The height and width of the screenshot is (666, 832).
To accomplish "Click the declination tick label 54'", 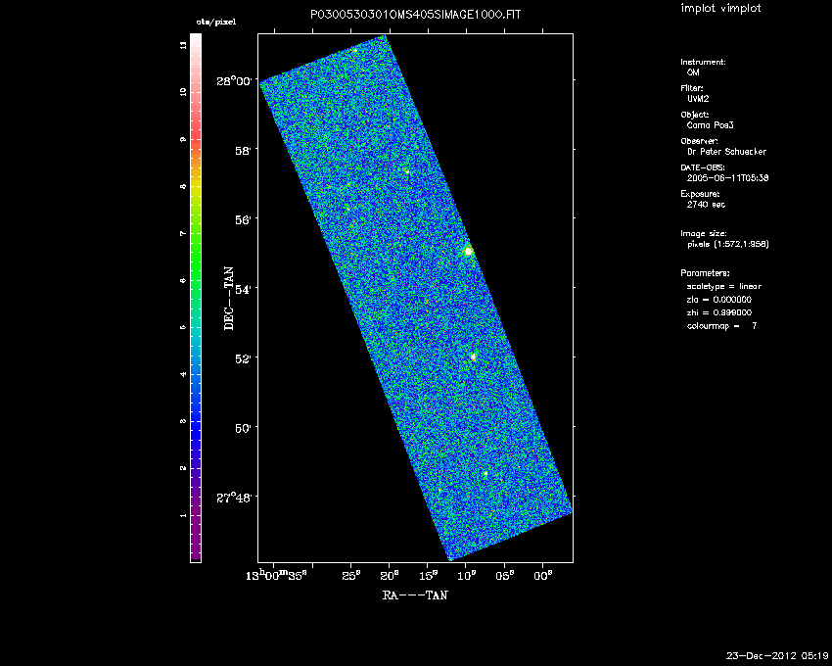I will click(x=244, y=290).
